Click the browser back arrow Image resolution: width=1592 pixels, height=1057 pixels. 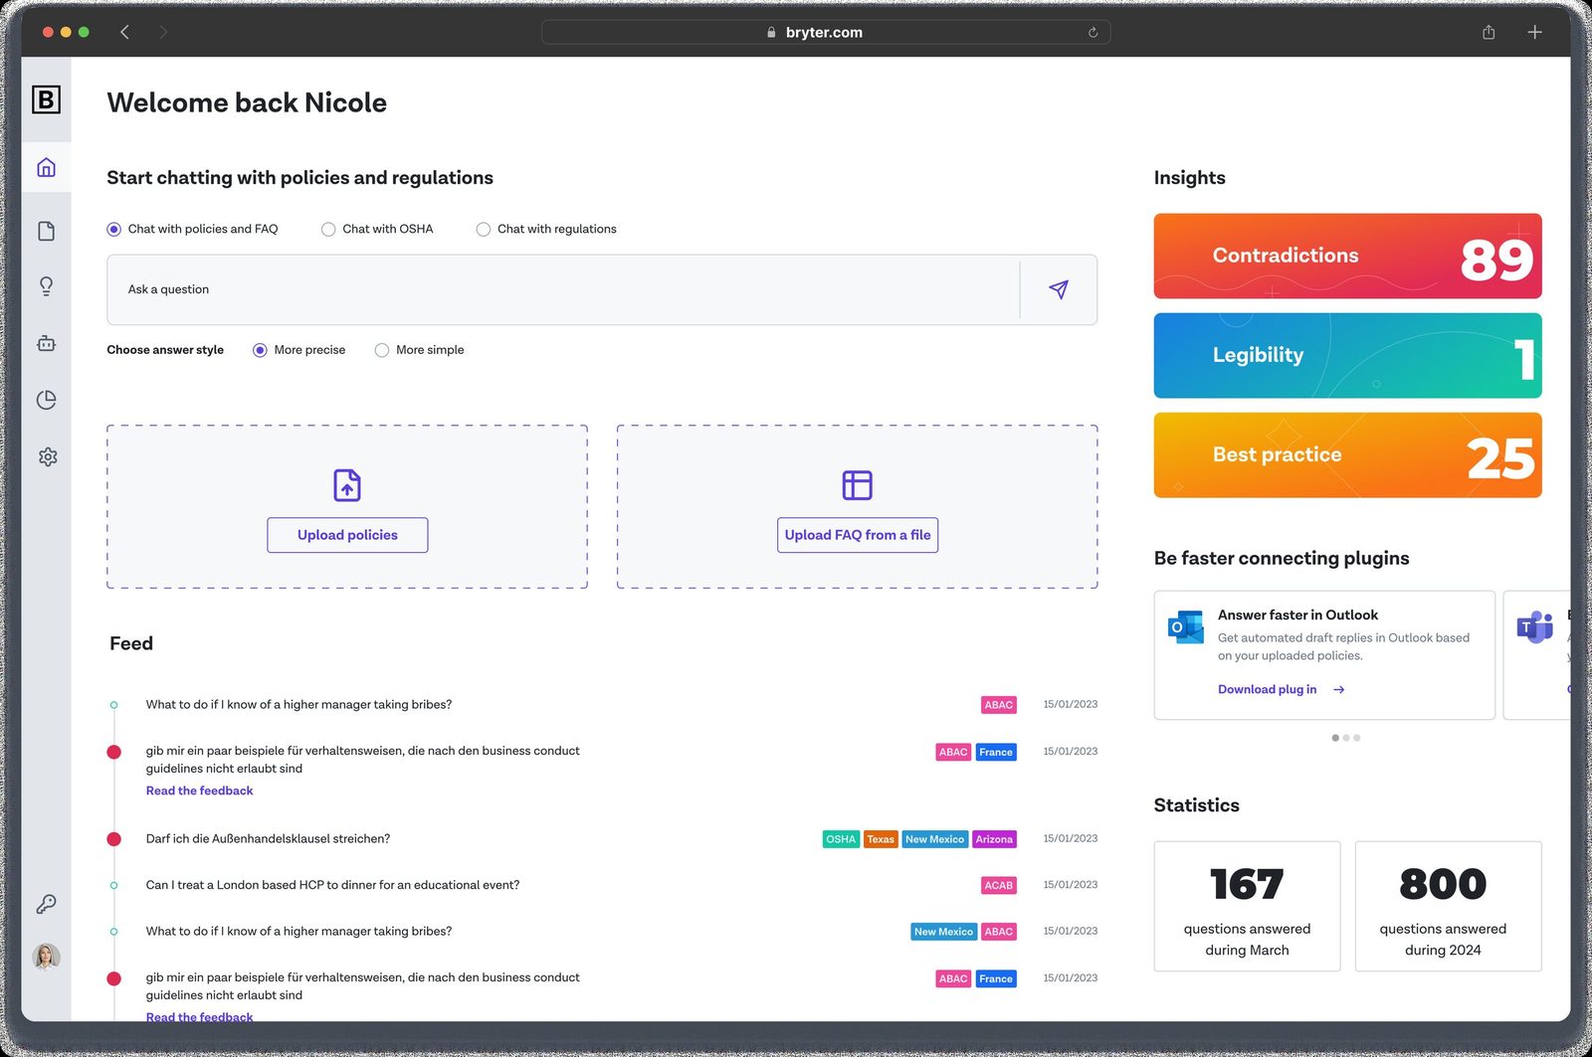pyautogui.click(x=124, y=32)
